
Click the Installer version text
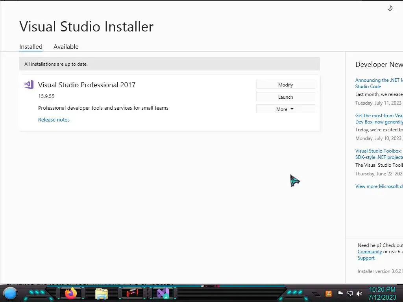coord(380,271)
